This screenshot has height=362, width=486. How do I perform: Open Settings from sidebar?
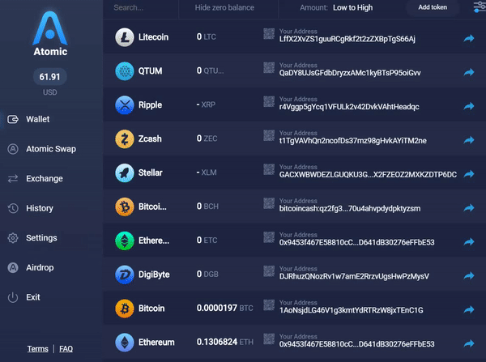[x=32, y=238]
